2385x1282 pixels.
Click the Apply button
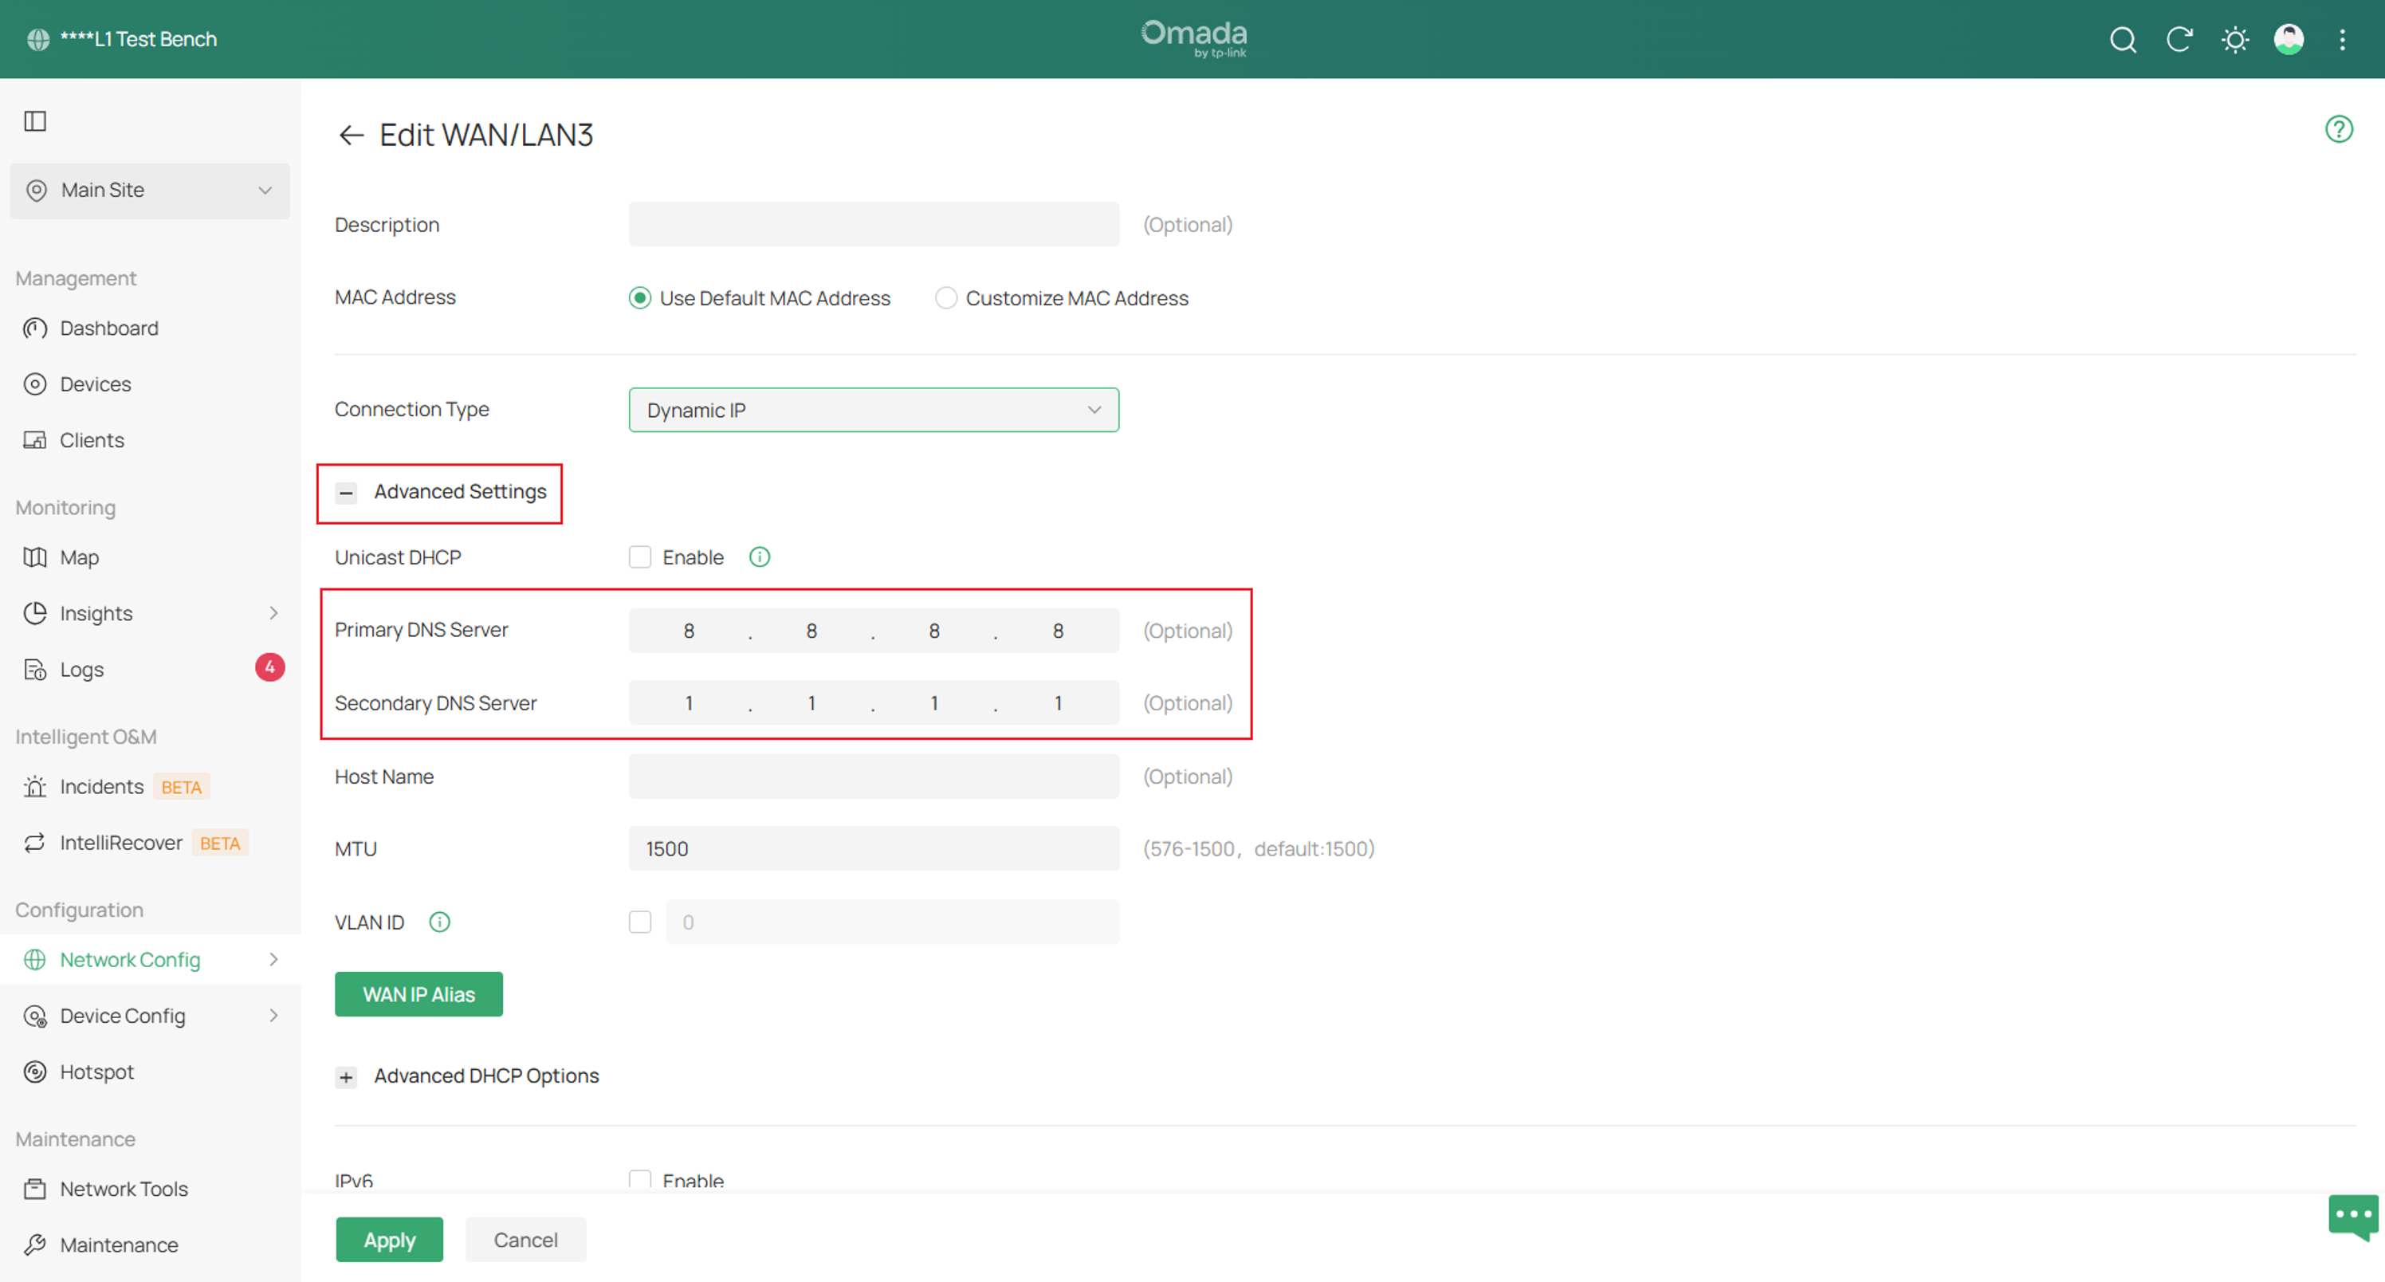coord(389,1240)
